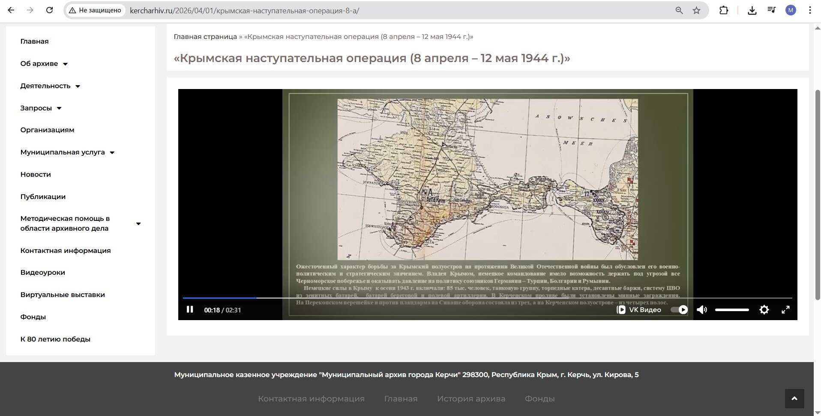This screenshot has height=416, width=821.
Task: Toggle the video autoplay switch
Action: [x=679, y=309]
